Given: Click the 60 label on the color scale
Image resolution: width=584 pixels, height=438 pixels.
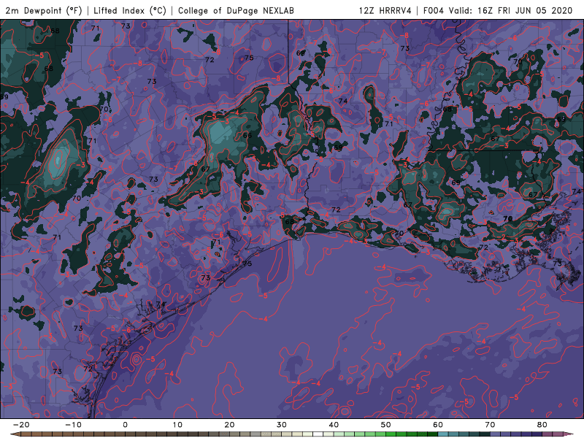Looking at the screenshot, I should point(438,425).
